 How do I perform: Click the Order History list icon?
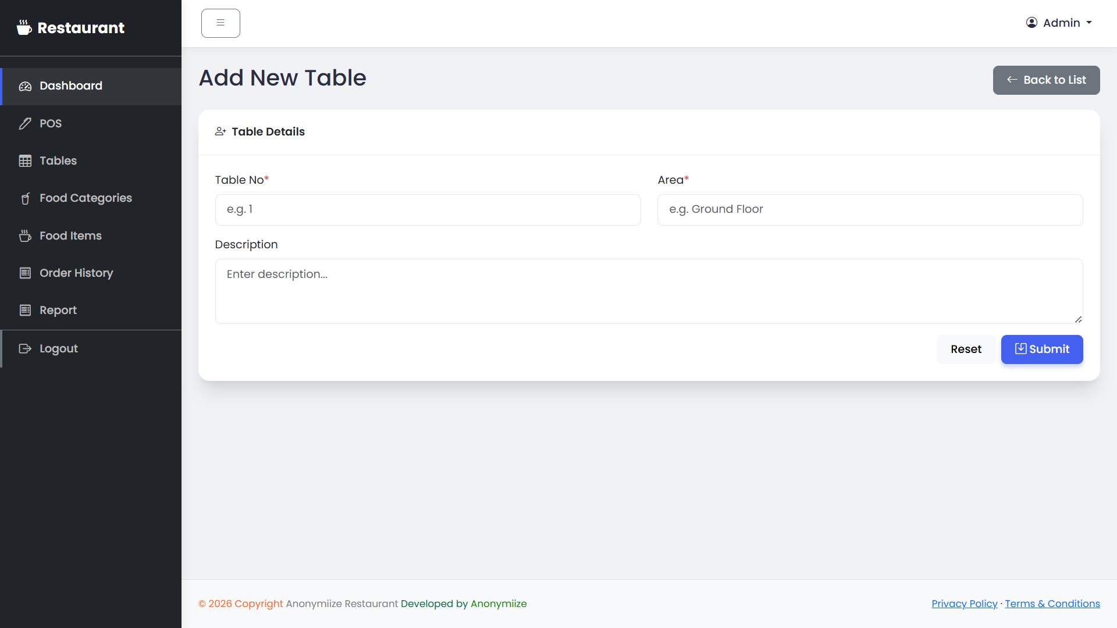pos(25,273)
